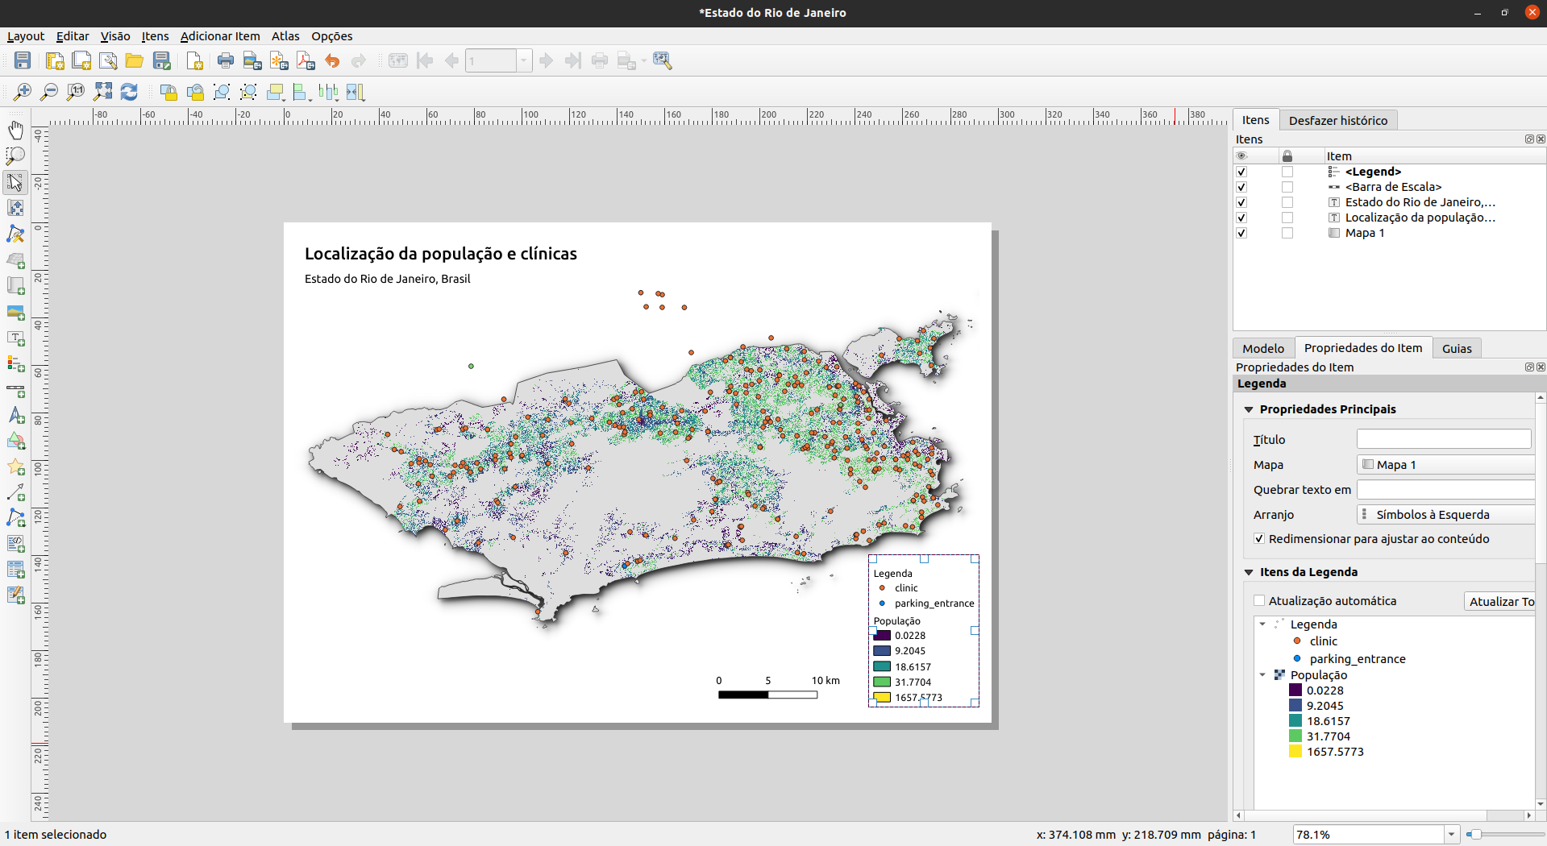The width and height of the screenshot is (1547, 846).
Task: Click the Refresh View icon
Action: tap(129, 92)
